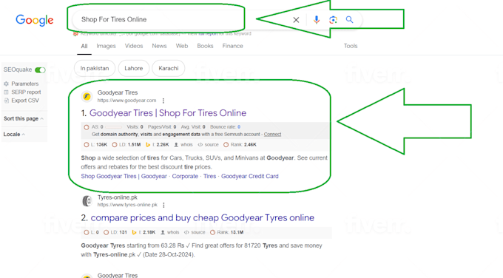Filter by Lahore chip

(x=134, y=68)
